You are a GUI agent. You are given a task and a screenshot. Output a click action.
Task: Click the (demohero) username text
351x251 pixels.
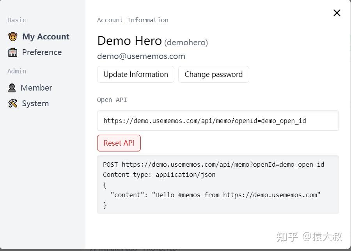[186, 43]
